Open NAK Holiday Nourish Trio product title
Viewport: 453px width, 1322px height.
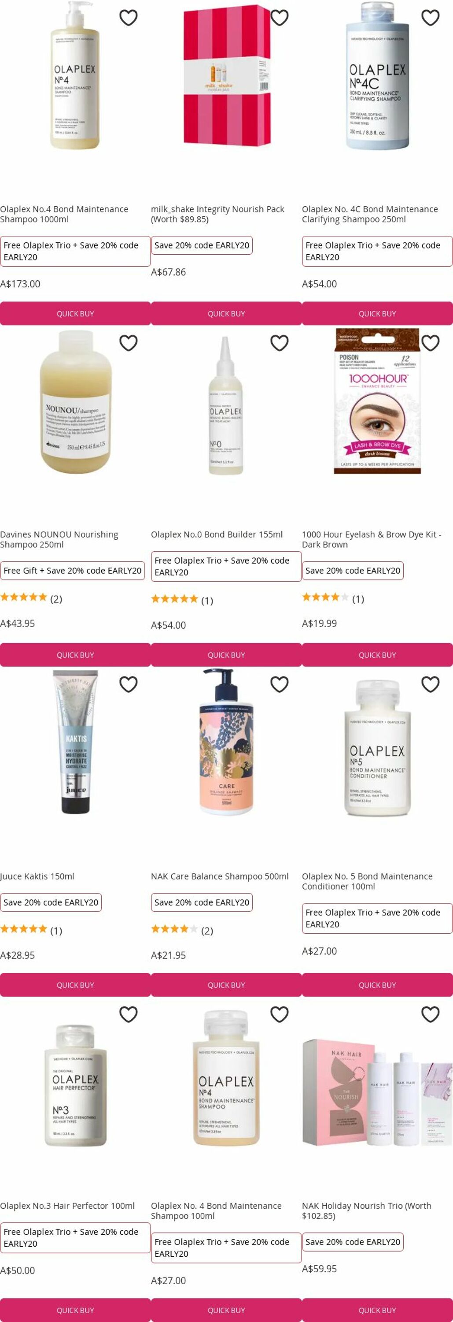click(366, 1211)
